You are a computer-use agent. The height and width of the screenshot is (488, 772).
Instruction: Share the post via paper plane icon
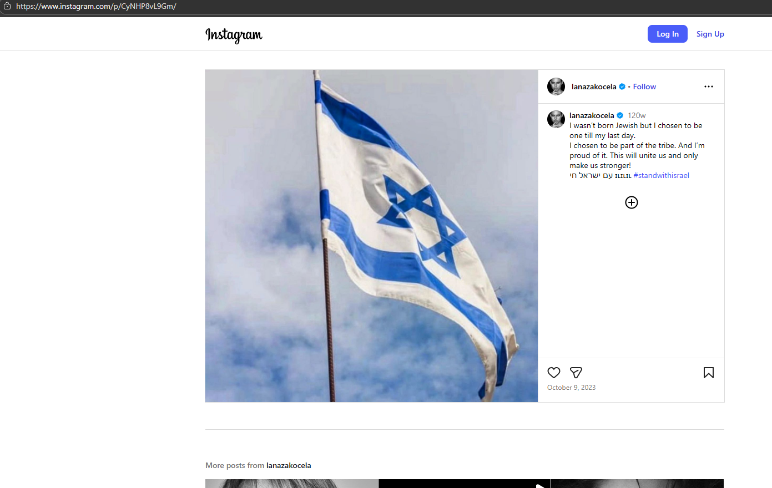(576, 373)
